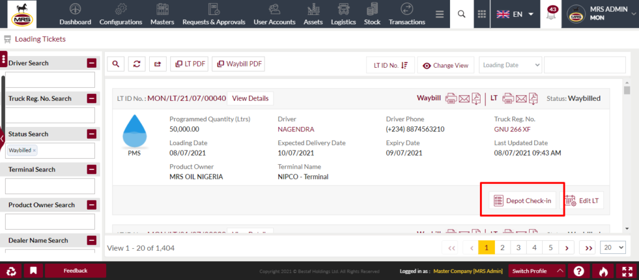Click the date filter input field

coord(585,65)
